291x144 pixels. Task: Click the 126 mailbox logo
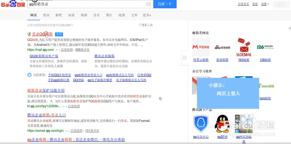(x=265, y=47)
